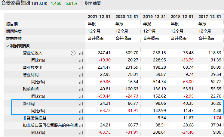Select expense value 224.47
This screenshot has width=224, height=137.
[104, 67]
